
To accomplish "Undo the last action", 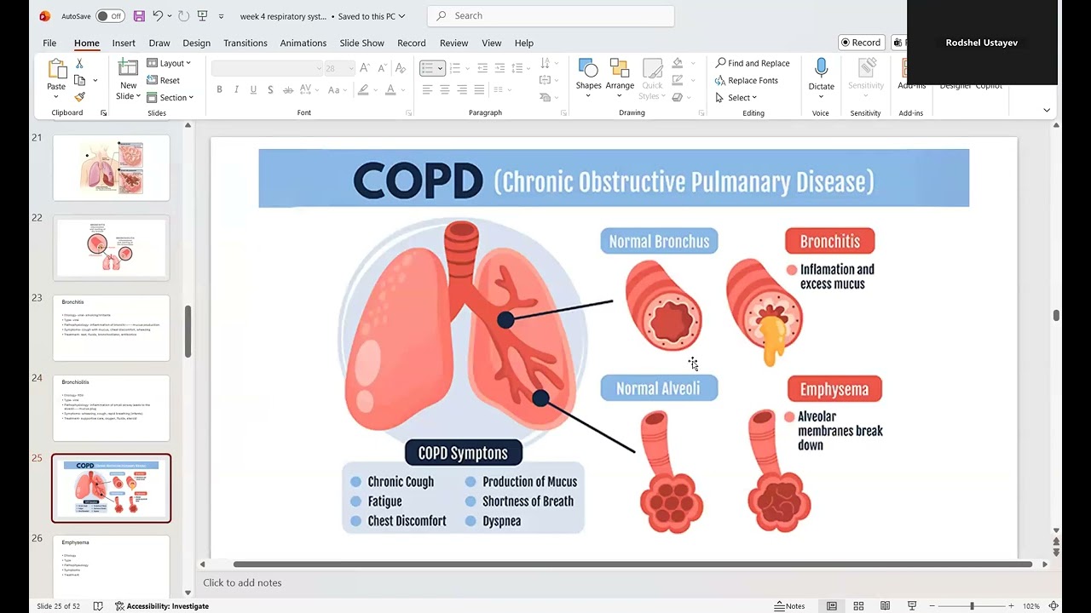I will [x=158, y=16].
